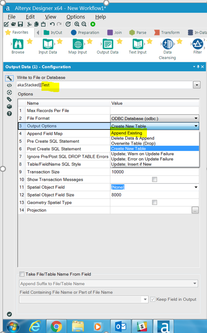The height and width of the screenshot is (333, 207).
Task: Open Outlook from the taskbar
Action: point(120,326)
